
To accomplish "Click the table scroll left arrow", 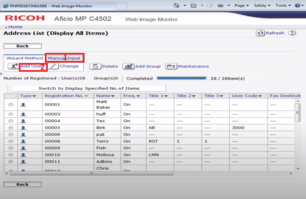I will coord(7,173).
